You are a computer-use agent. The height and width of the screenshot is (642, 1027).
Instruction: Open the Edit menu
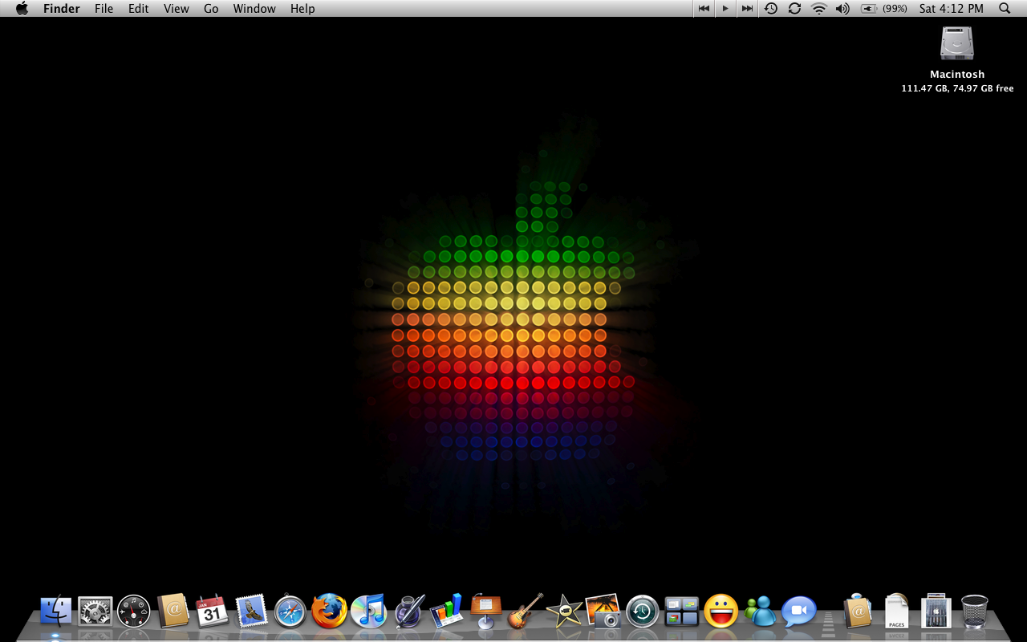139,8
